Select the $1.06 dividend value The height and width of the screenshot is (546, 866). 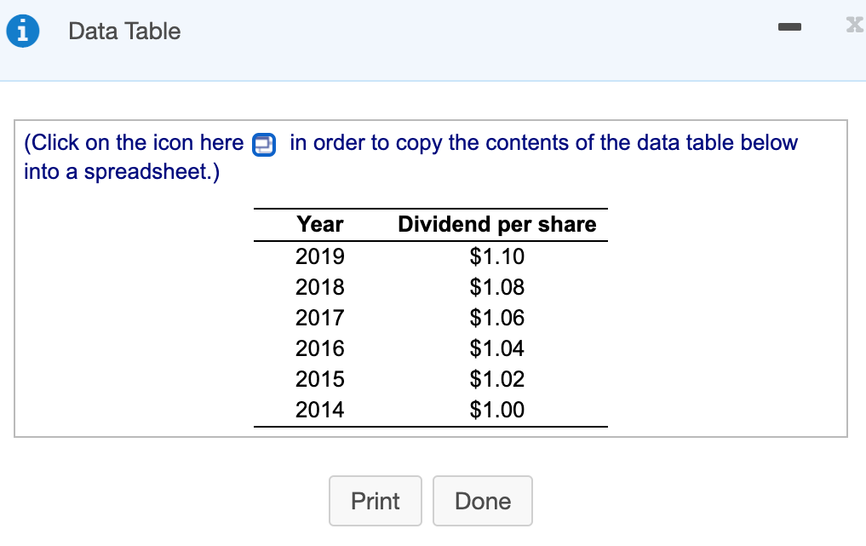497,318
